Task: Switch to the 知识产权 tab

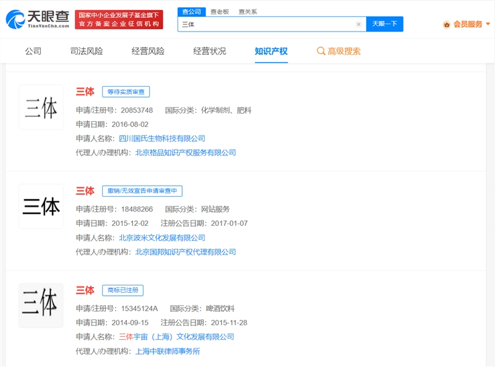Action: coord(271,51)
